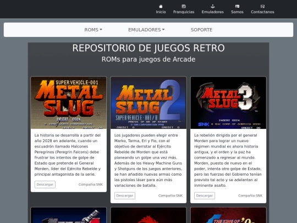
Task: Select the SOPORTE menu item
Action: pos(201,30)
